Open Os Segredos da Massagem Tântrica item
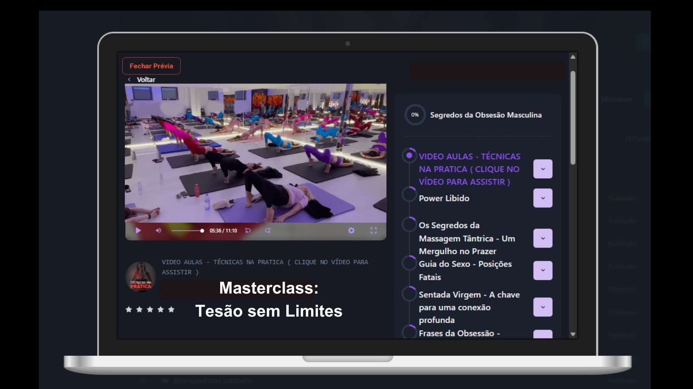The width and height of the screenshot is (693, 389). pos(467,238)
